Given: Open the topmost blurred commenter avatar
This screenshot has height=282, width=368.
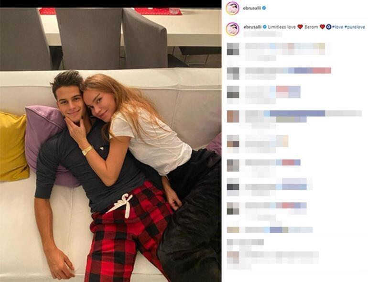Looking at the screenshot, I should 233,49.
